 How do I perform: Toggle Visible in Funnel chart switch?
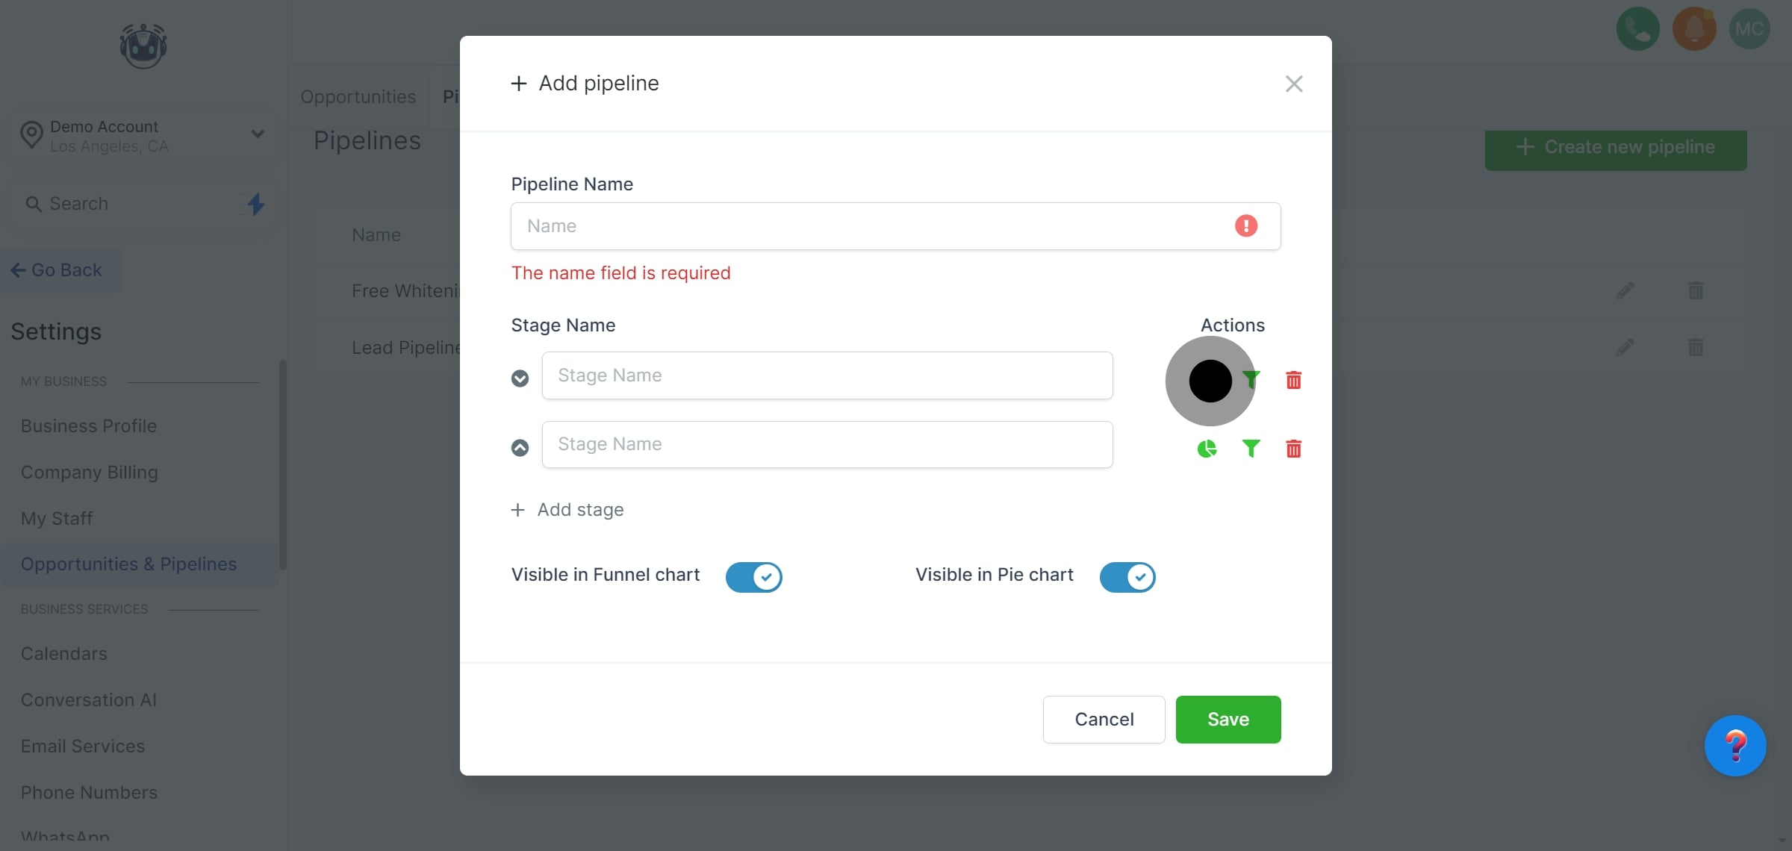(753, 576)
